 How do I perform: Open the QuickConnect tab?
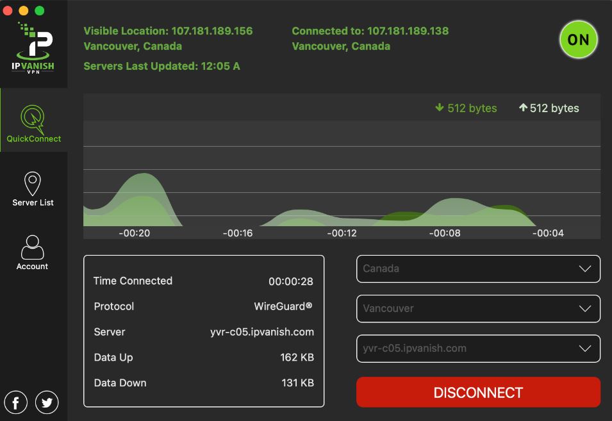click(33, 120)
